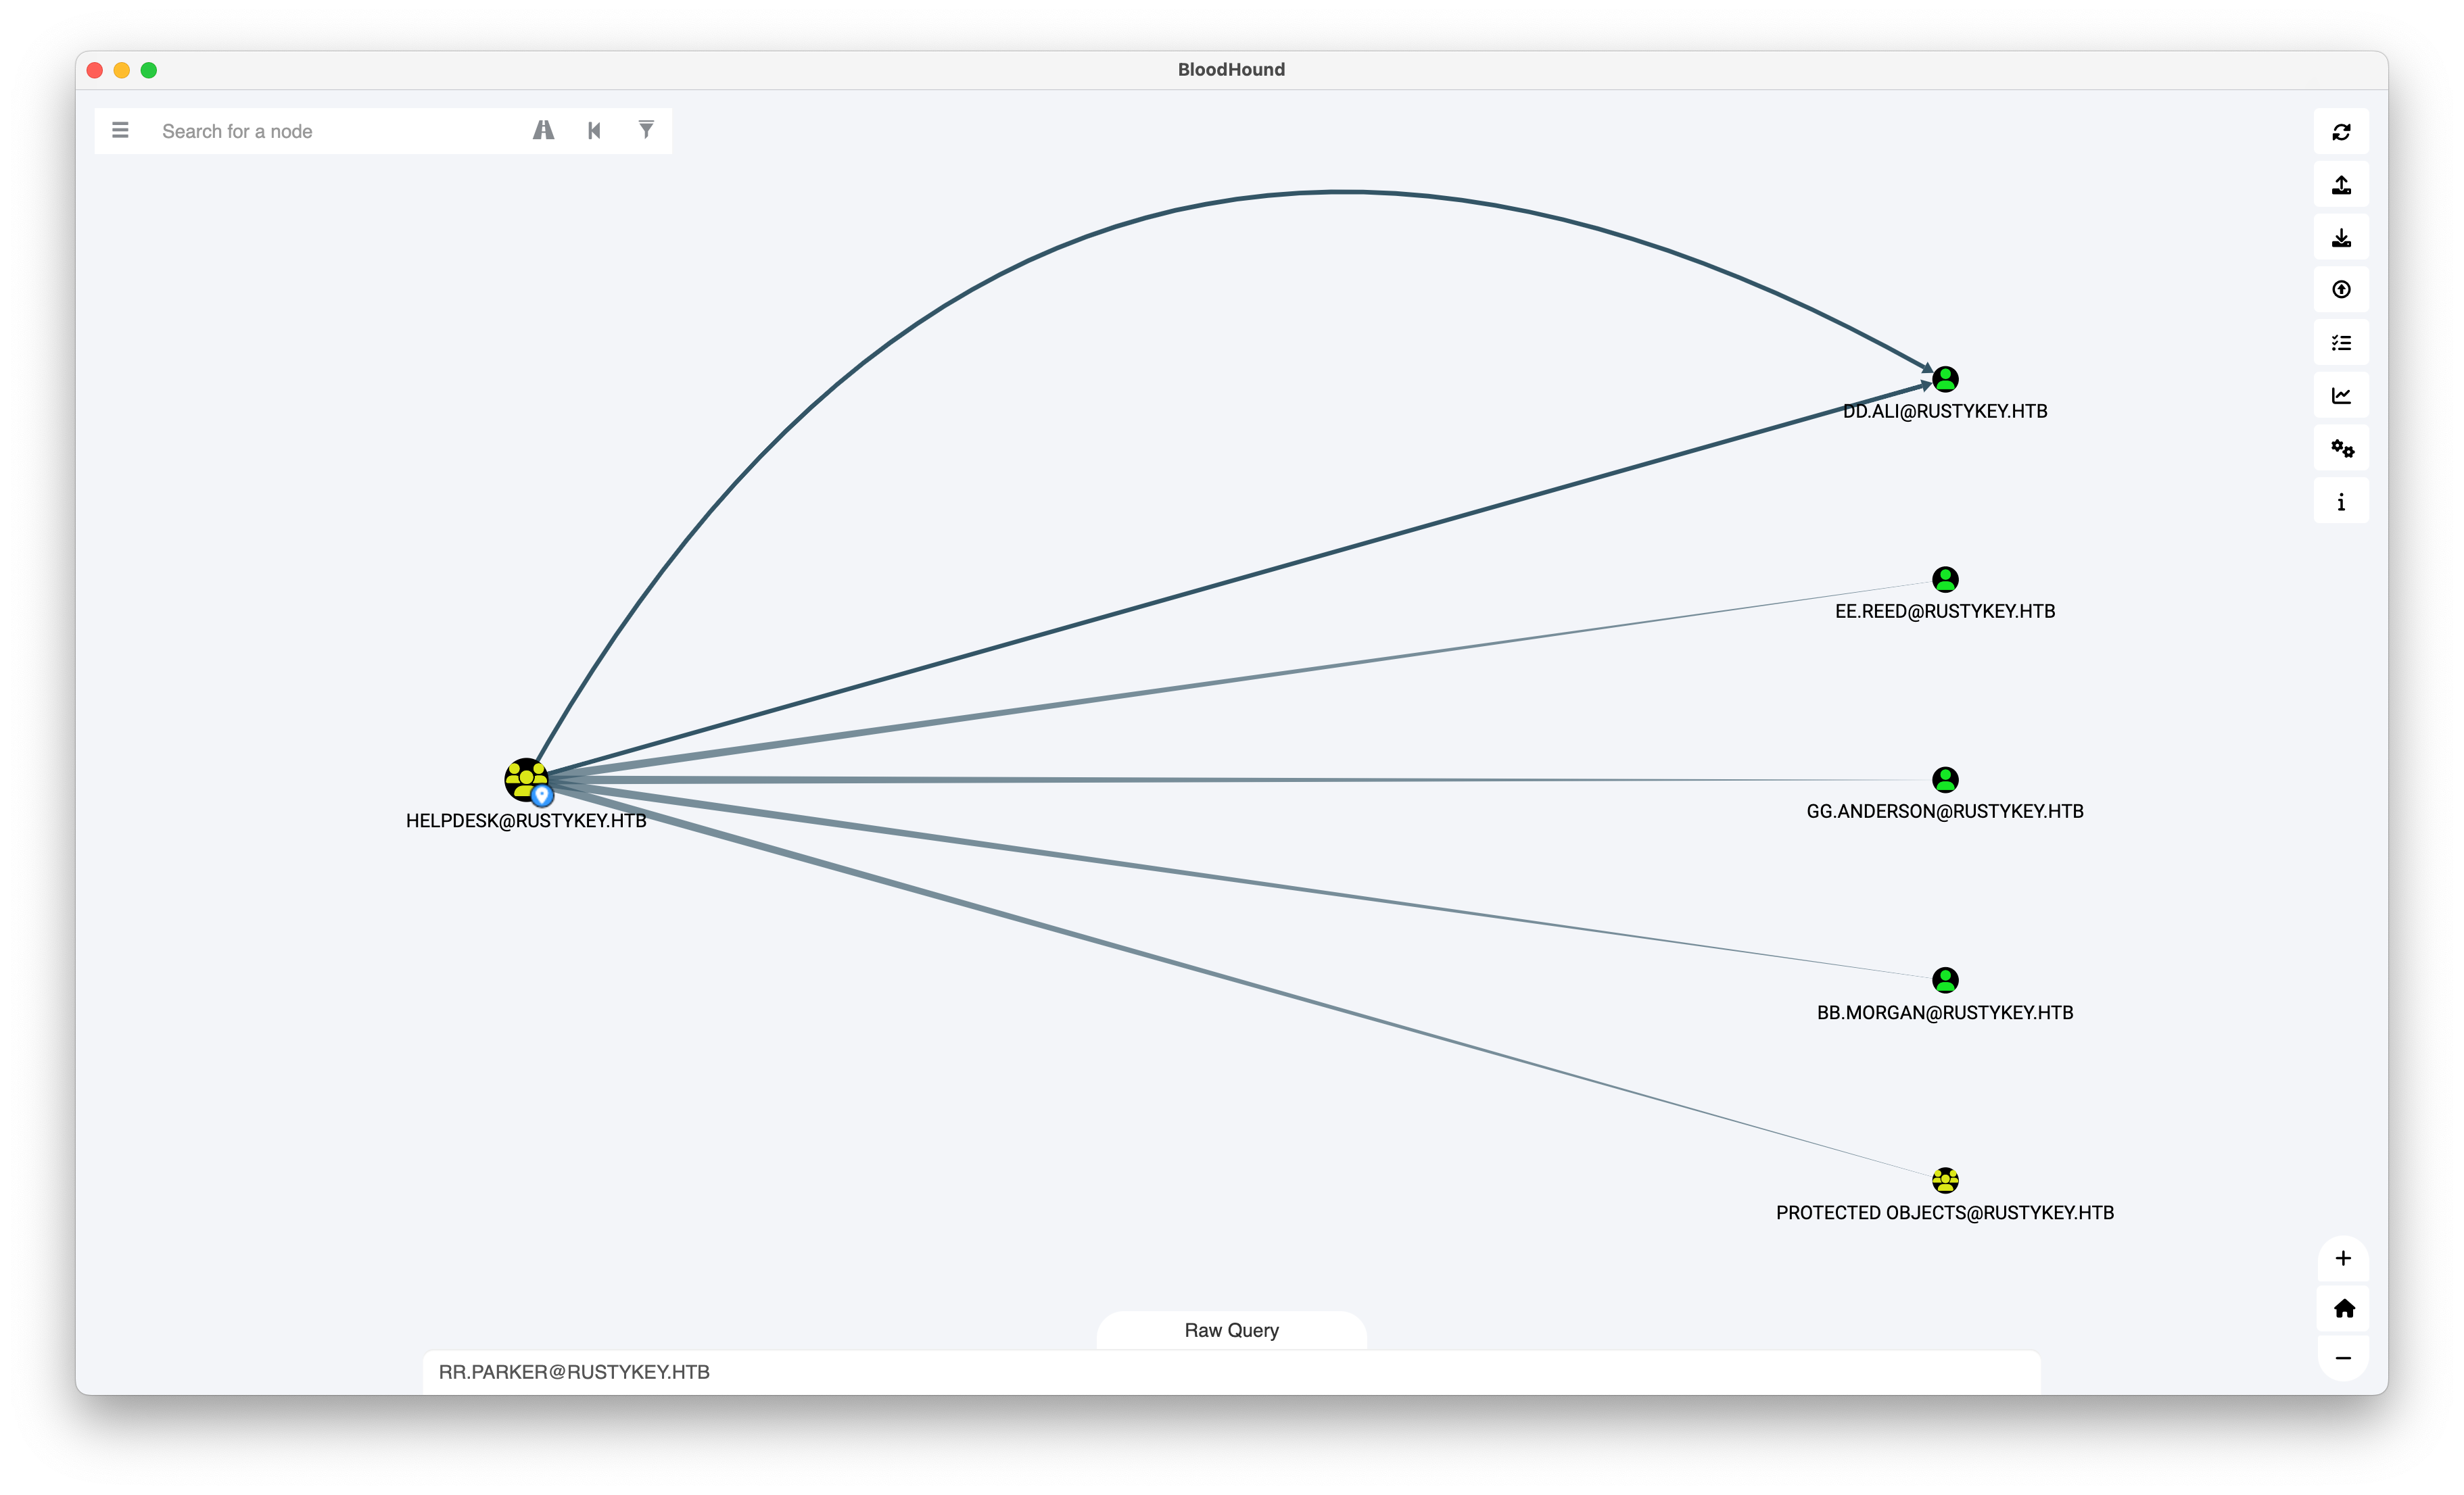Click the BB.MORGAN@RUSTYKEY.HTB label text

coord(1945,1012)
